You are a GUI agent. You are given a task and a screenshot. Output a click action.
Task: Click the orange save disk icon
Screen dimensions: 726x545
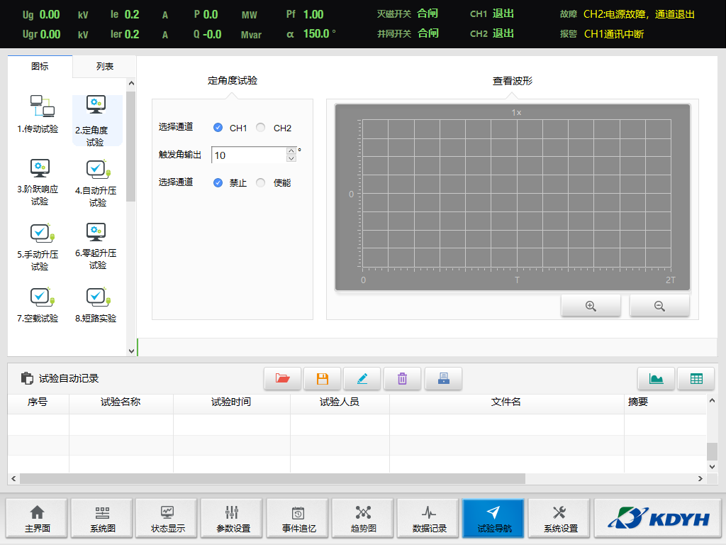coord(323,379)
